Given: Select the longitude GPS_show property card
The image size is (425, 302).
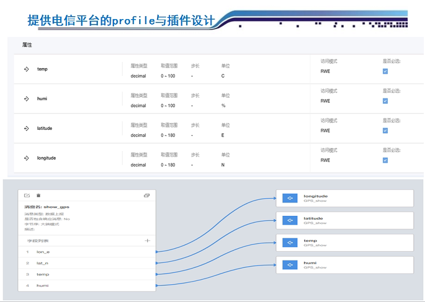Looking at the screenshot, I should (345, 198).
